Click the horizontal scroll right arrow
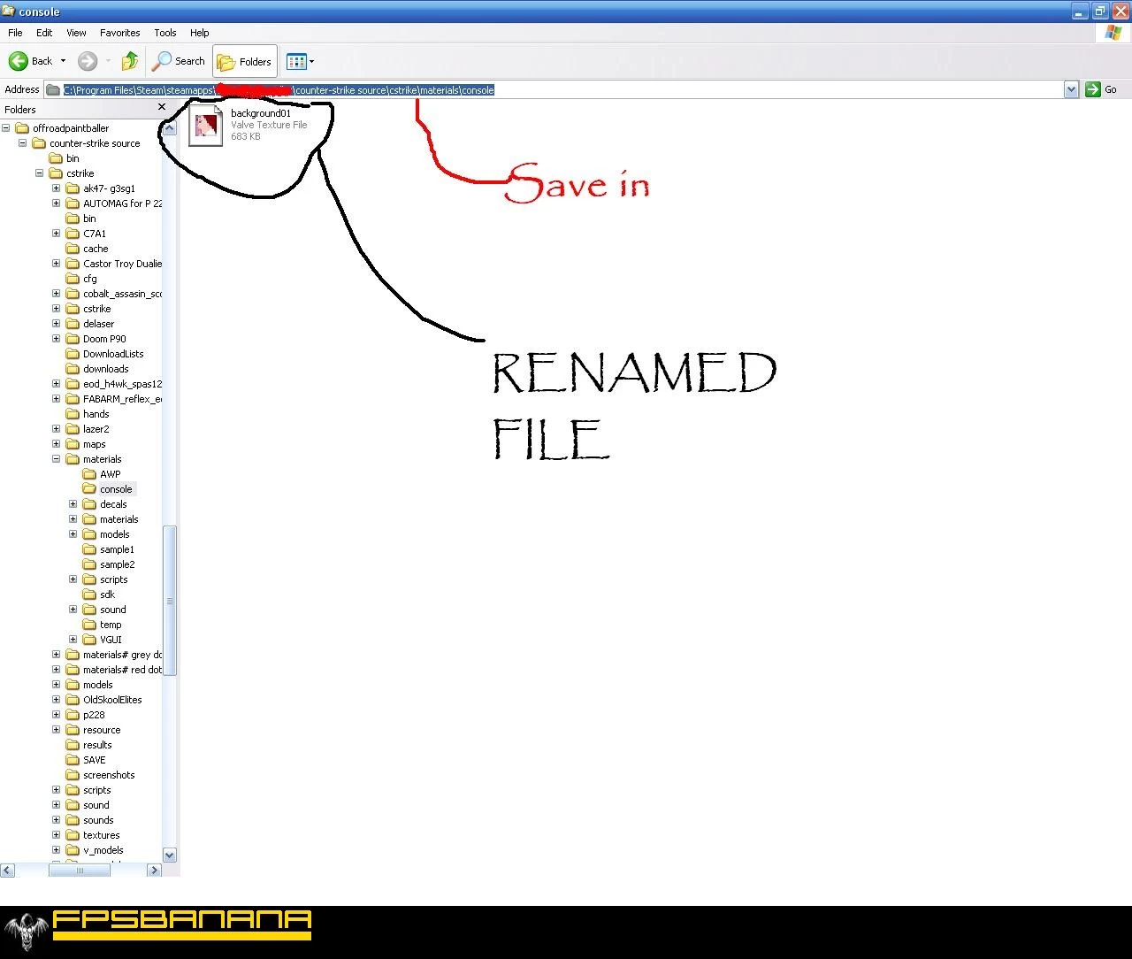The height and width of the screenshot is (959, 1132). pos(154,871)
